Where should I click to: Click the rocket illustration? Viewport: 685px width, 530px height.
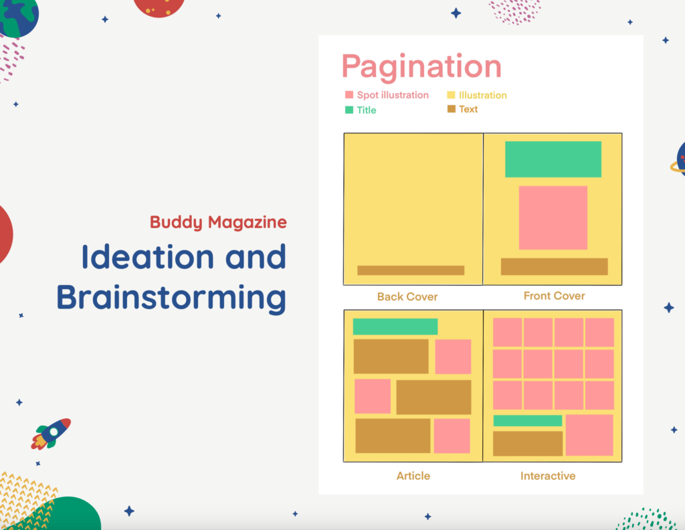pos(51,434)
